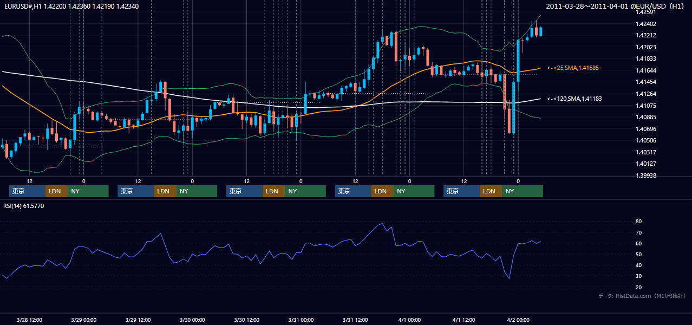Click the 3/30 12:00 time axis label

246,320
